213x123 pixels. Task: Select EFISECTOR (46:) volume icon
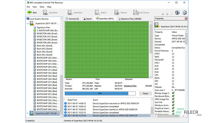[x=34, y=34]
